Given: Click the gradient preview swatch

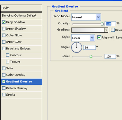Looking at the screenshot, I should click(88, 30).
